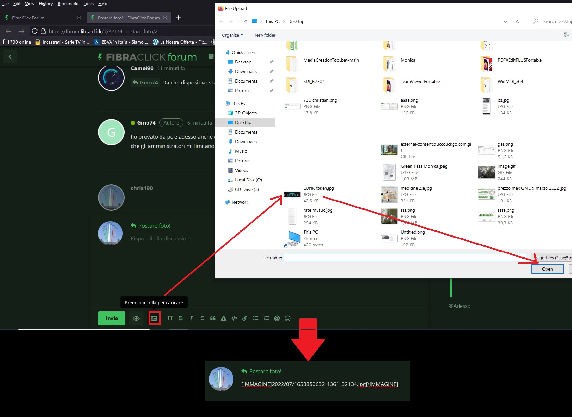This screenshot has width=572, height=417.
Task: Select the LUNR token.jpg thumbnail
Action: click(x=292, y=194)
